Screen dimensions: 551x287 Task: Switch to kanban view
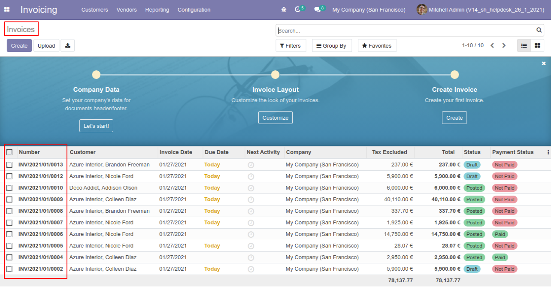pos(537,45)
